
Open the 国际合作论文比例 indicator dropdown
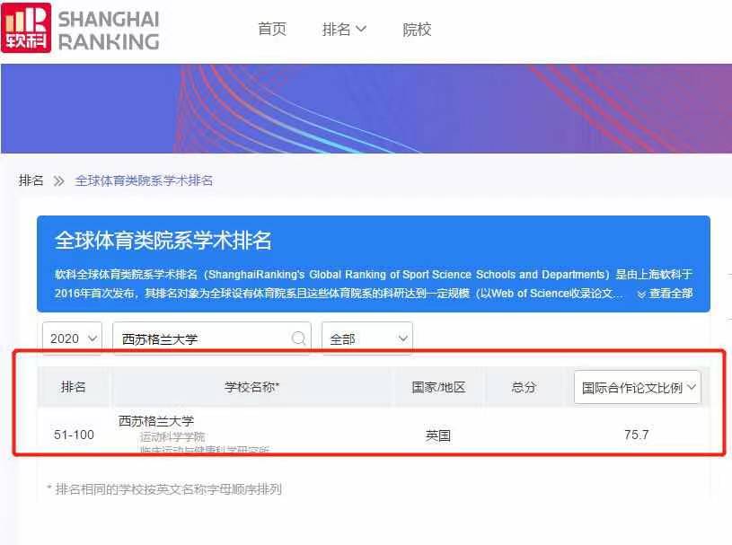pyautogui.click(x=638, y=387)
